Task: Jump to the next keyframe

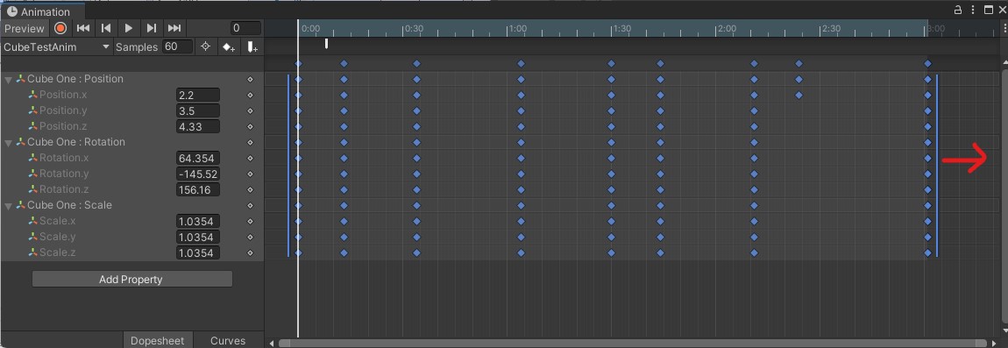Action: (151, 28)
